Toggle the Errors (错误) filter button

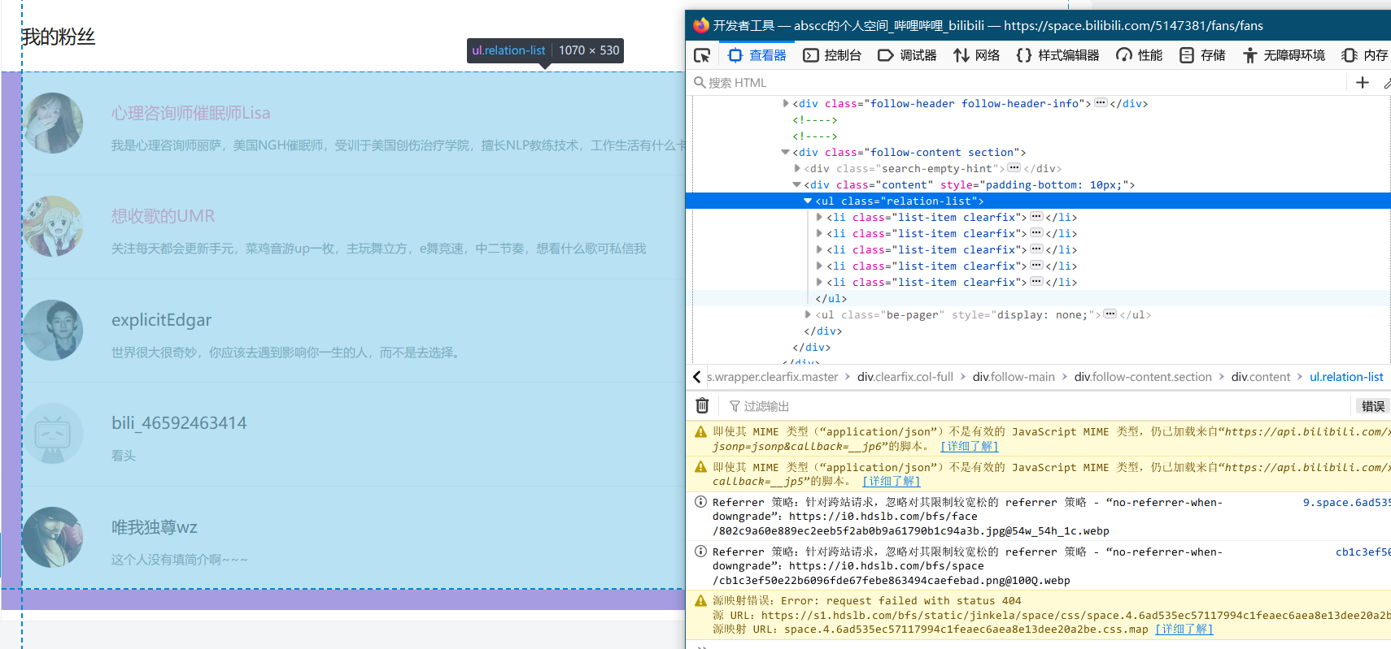1372,406
